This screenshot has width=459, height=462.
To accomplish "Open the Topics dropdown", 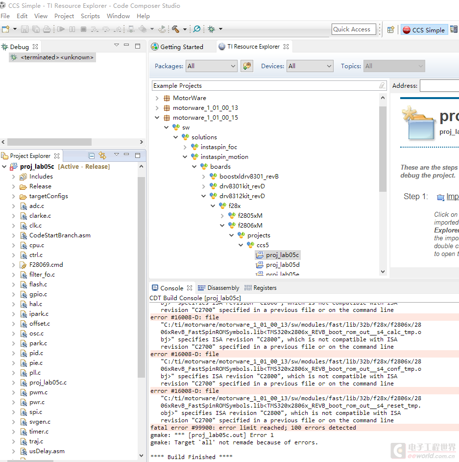I will click(394, 66).
